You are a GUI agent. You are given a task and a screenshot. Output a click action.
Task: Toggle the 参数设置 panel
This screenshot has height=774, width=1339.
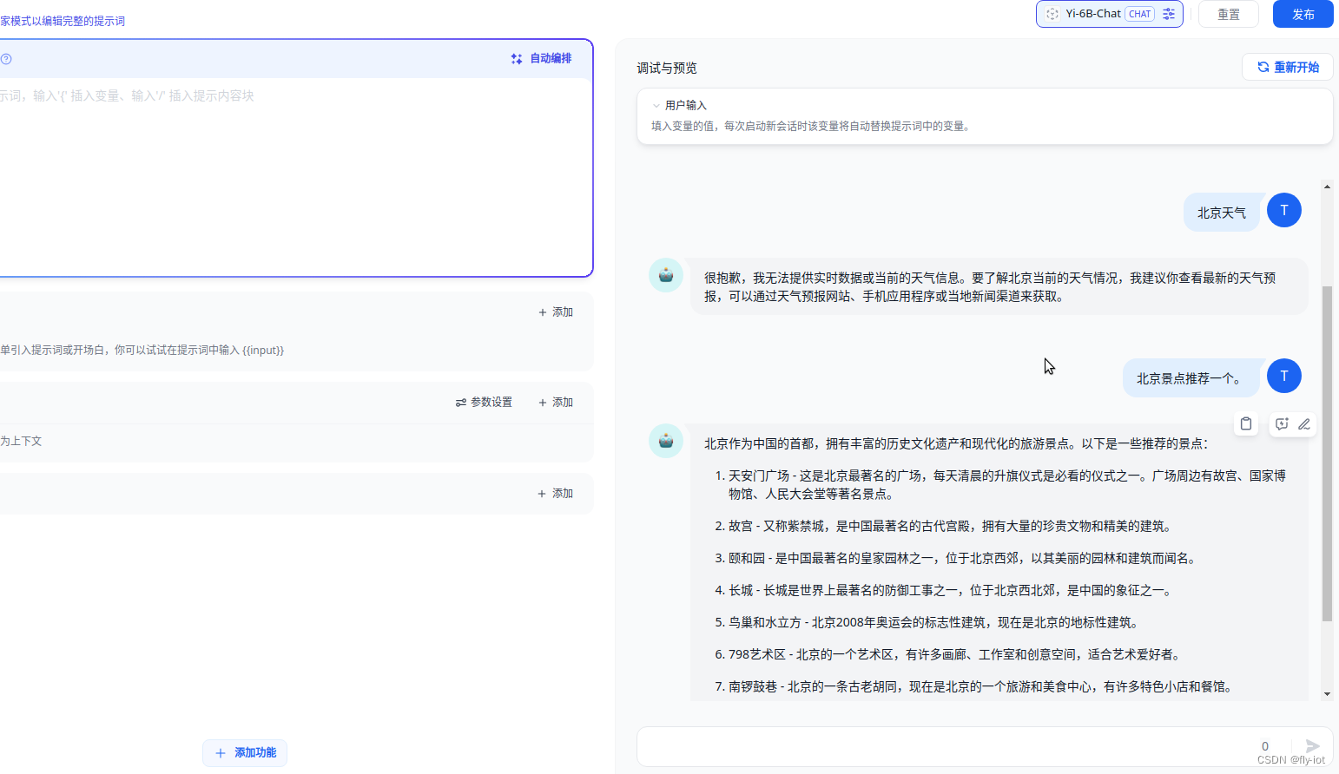(x=485, y=402)
